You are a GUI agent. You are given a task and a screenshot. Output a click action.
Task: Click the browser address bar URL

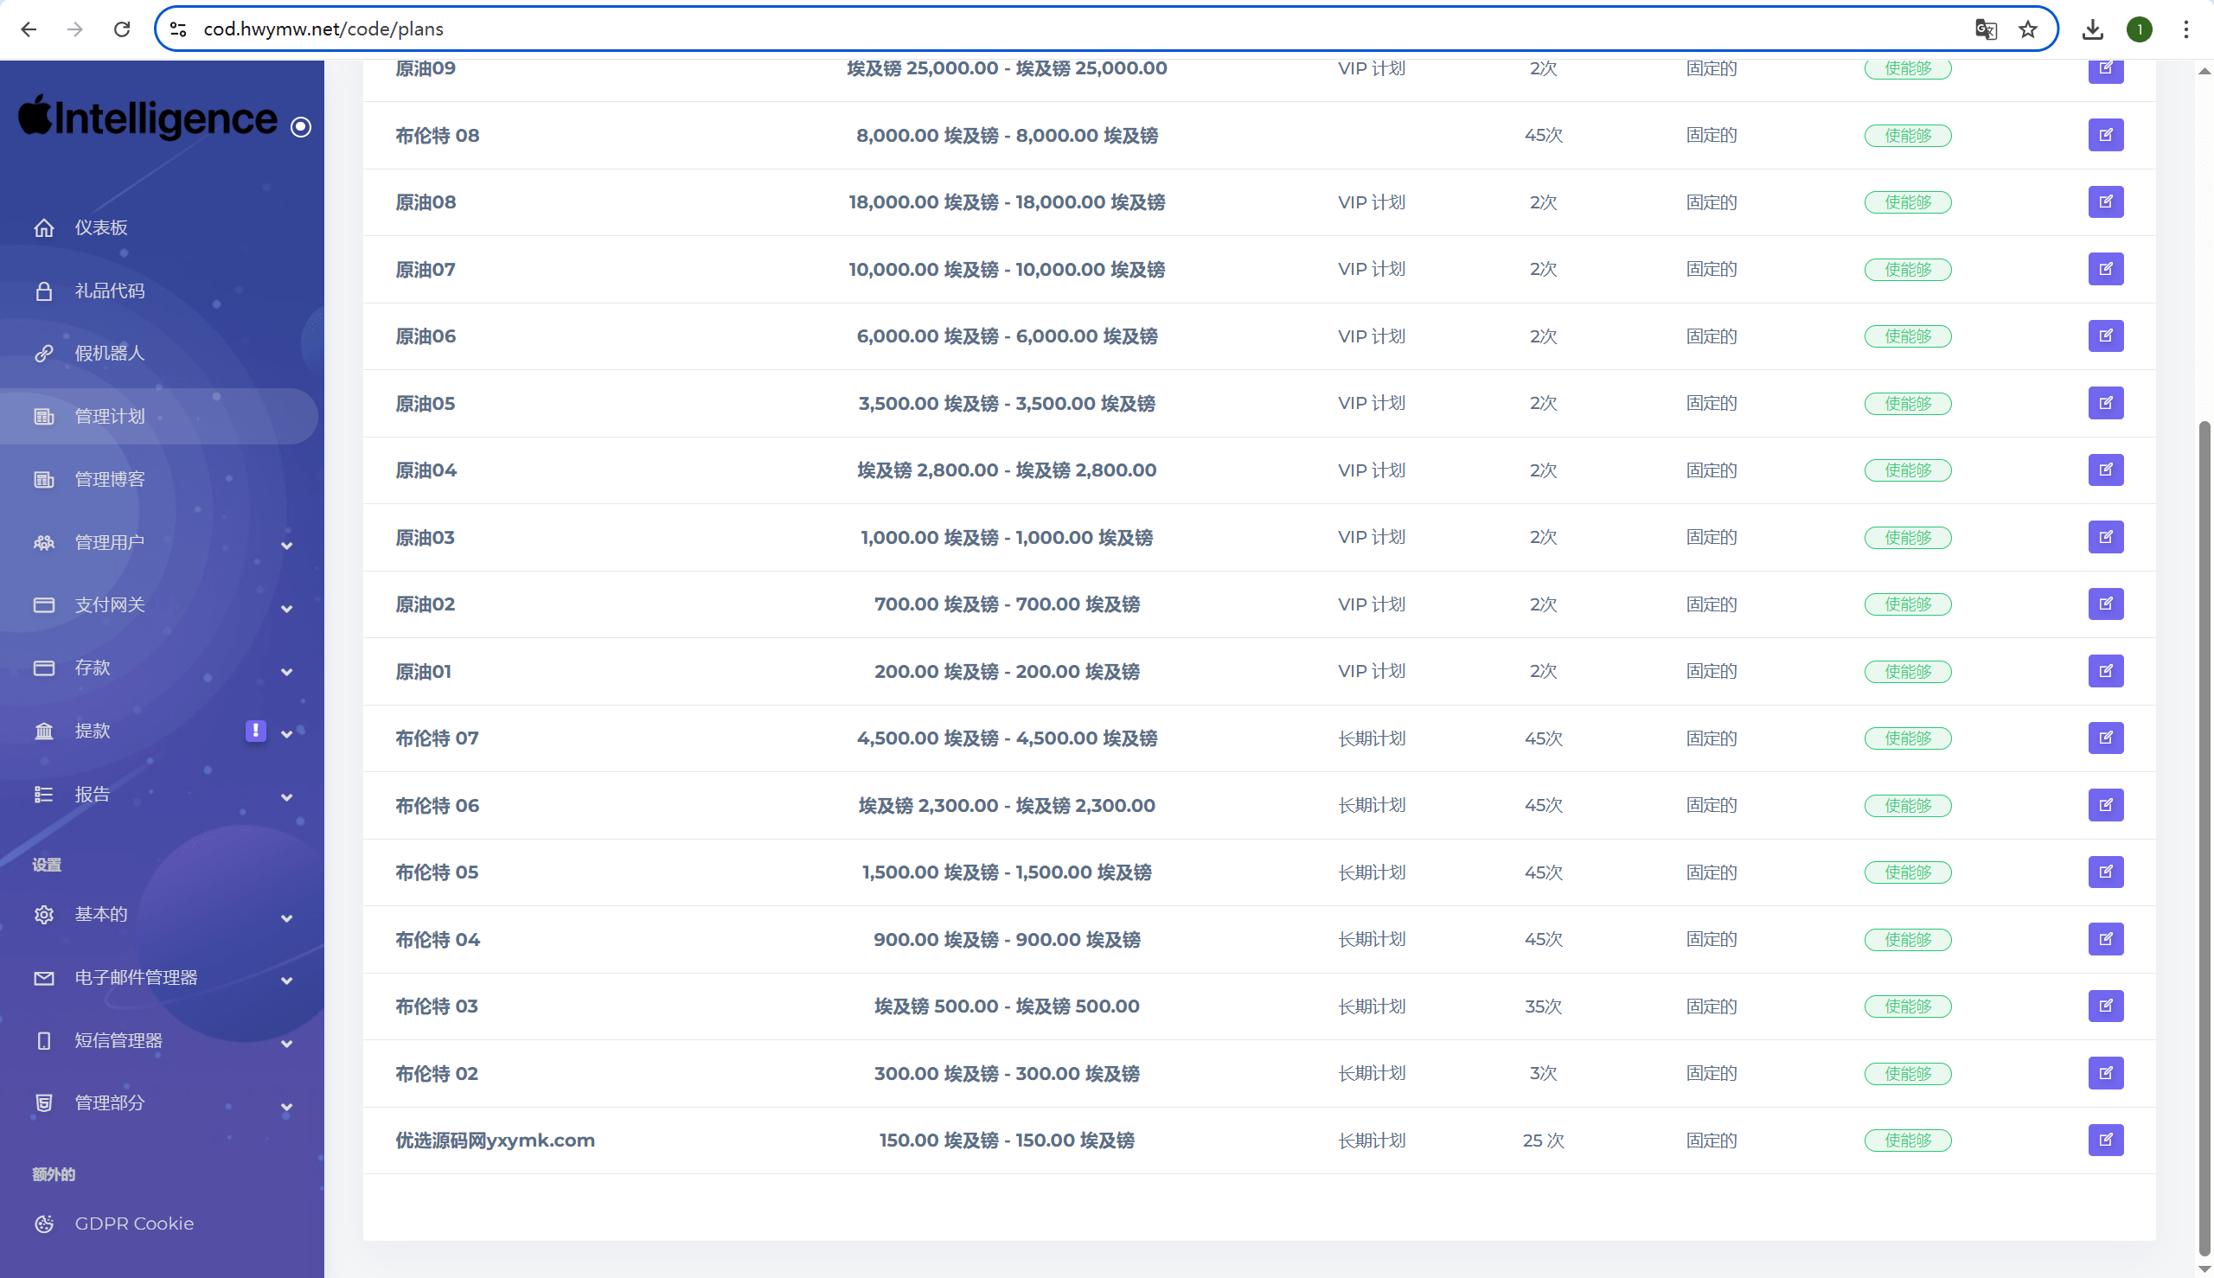click(323, 29)
